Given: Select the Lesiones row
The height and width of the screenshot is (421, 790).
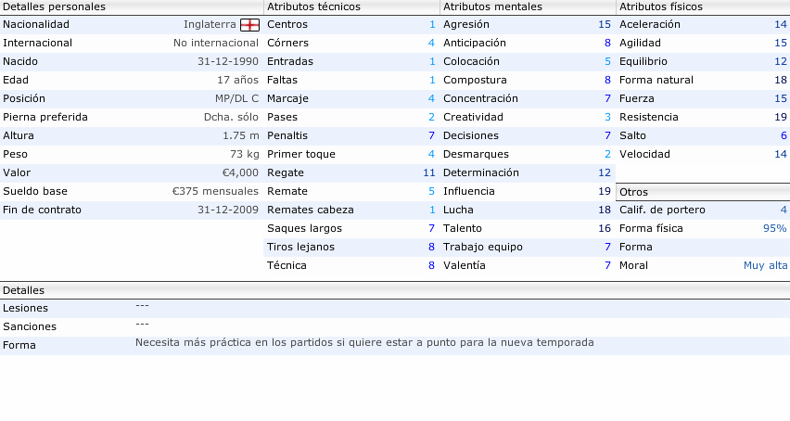Looking at the screenshot, I should pyautogui.click(x=395, y=308).
